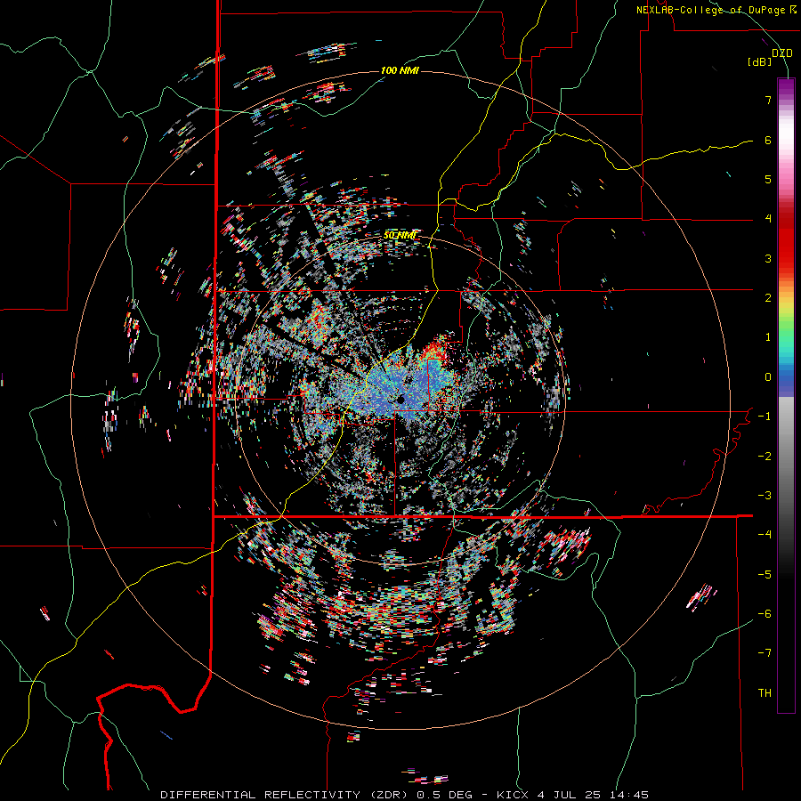Click the [dB] units label

pyautogui.click(x=759, y=62)
